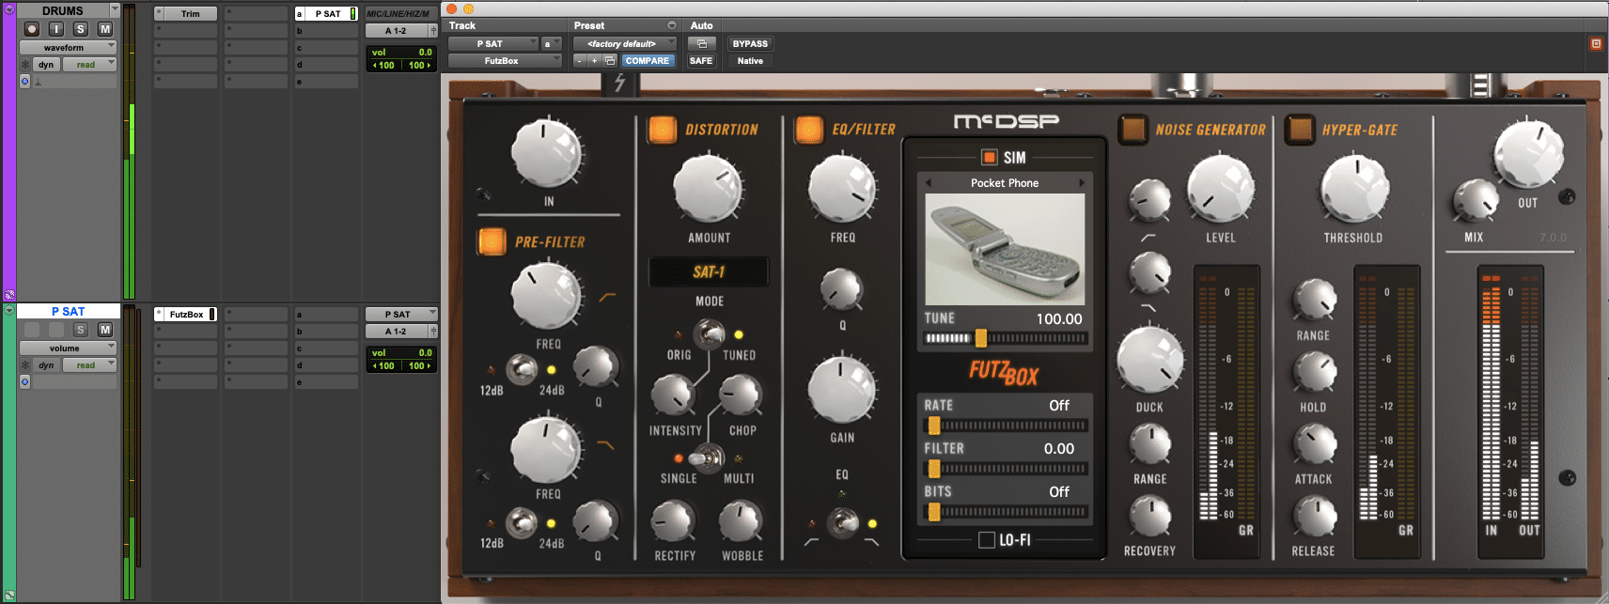Toggle the SIM enable button
Image resolution: width=1609 pixels, height=604 pixels.
tap(989, 157)
